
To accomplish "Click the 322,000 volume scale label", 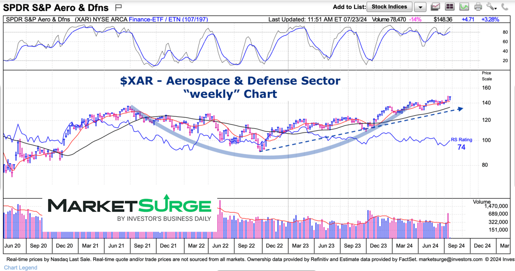I will click(x=498, y=222).
